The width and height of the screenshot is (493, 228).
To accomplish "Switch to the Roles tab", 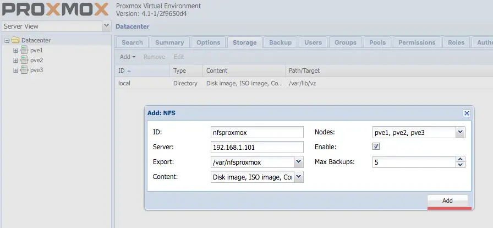I will click(x=456, y=42).
